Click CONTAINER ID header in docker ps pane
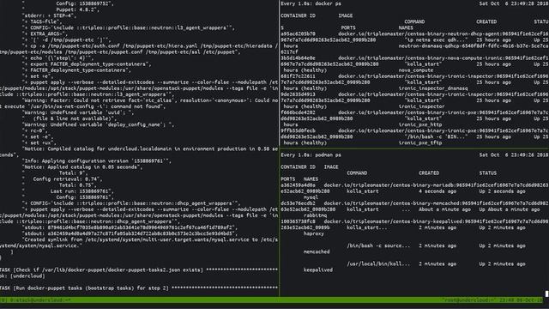Screen dimensions: 549x309 [298, 15]
